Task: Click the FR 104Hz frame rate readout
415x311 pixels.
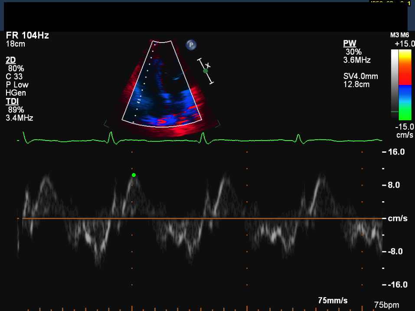Action: point(27,36)
